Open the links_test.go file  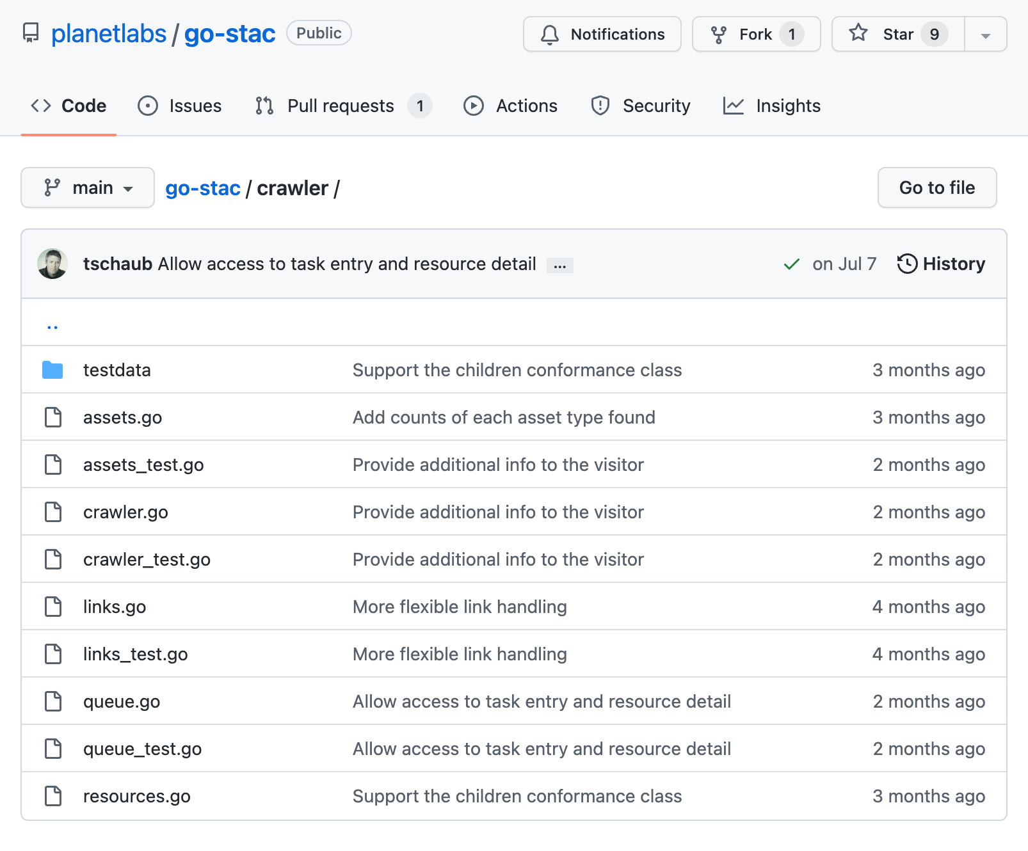pyautogui.click(x=136, y=654)
